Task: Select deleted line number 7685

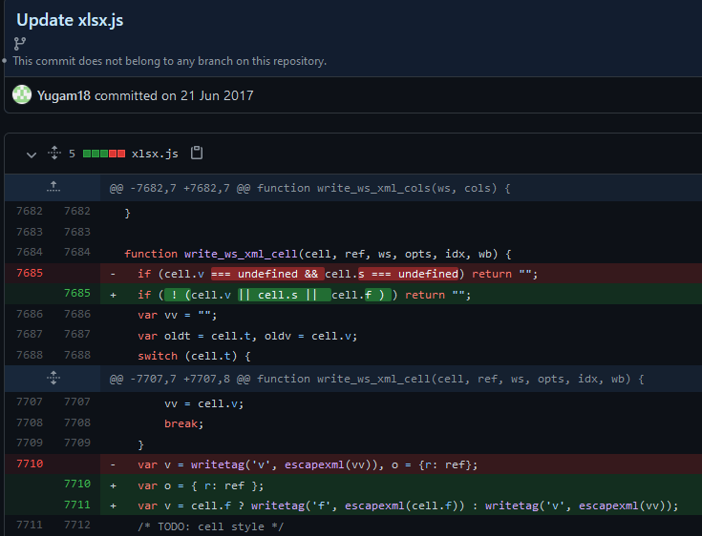Action: tap(30, 274)
